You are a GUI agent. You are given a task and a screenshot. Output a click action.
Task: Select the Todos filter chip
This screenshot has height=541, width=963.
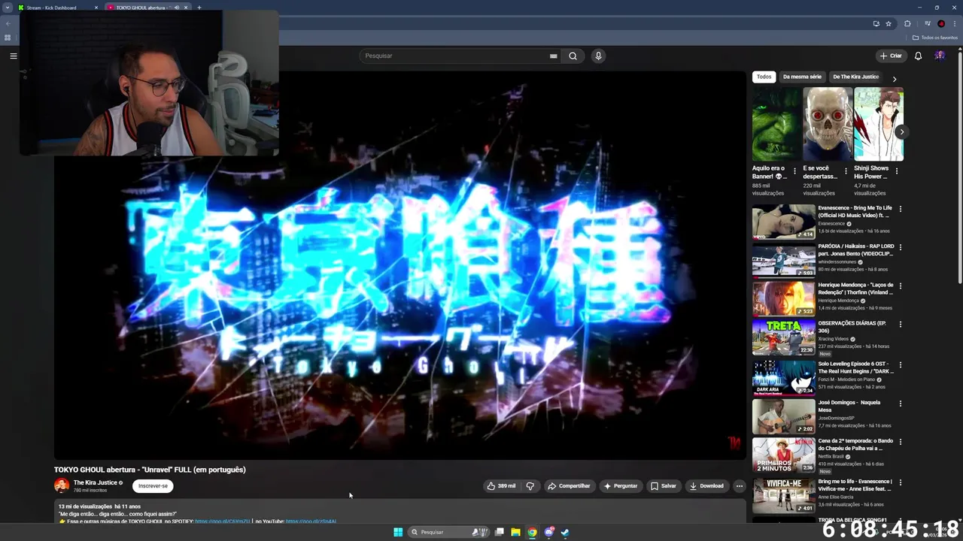pyautogui.click(x=764, y=77)
